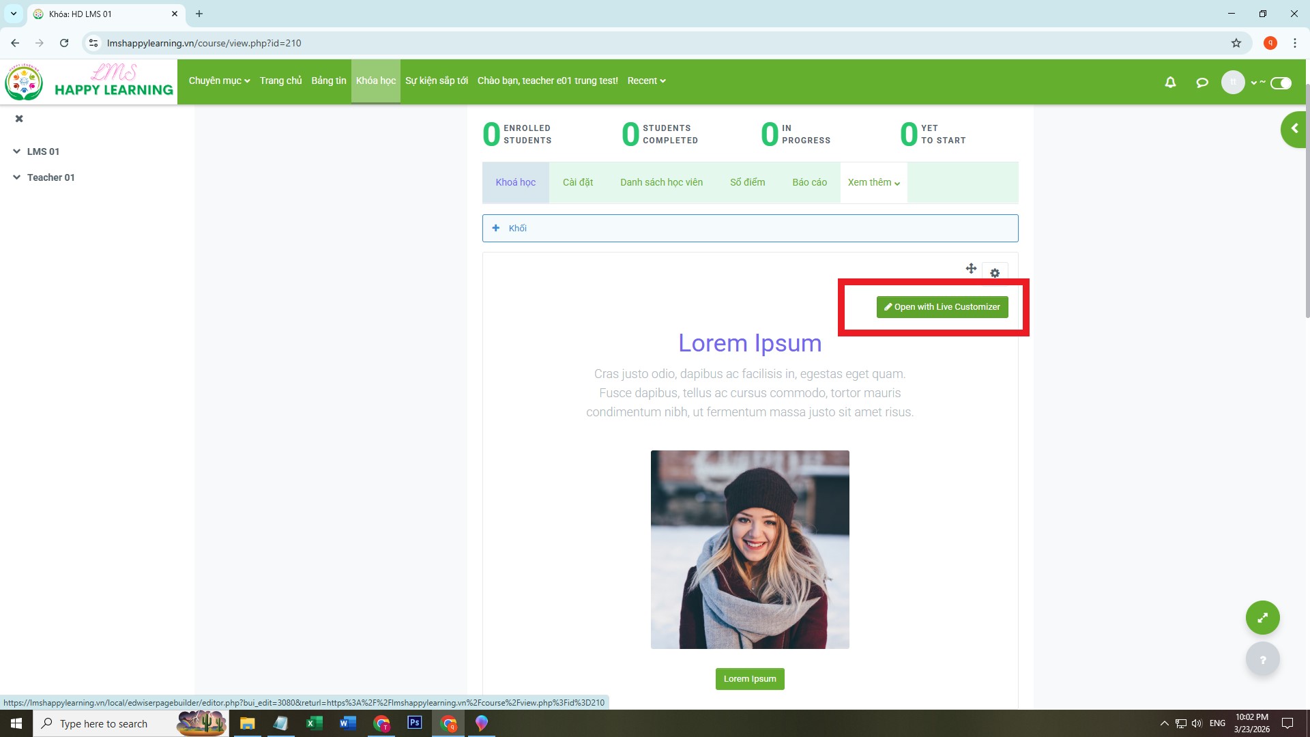Screen dimensions: 1310x737
Task: Open right drawer with green arrow tab
Action: [1294, 129]
